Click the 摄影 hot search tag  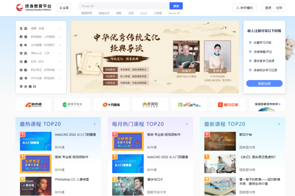[119, 13]
